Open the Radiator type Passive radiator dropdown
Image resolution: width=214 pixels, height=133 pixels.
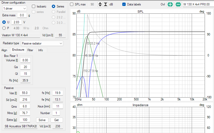pos(42,43)
